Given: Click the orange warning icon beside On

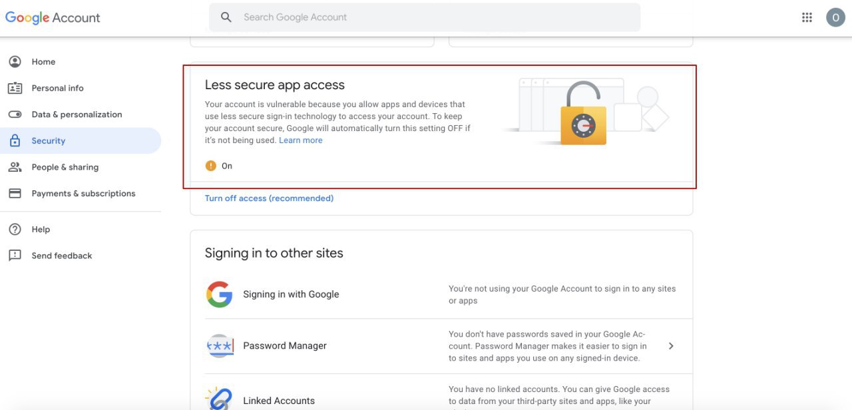Looking at the screenshot, I should (x=211, y=166).
